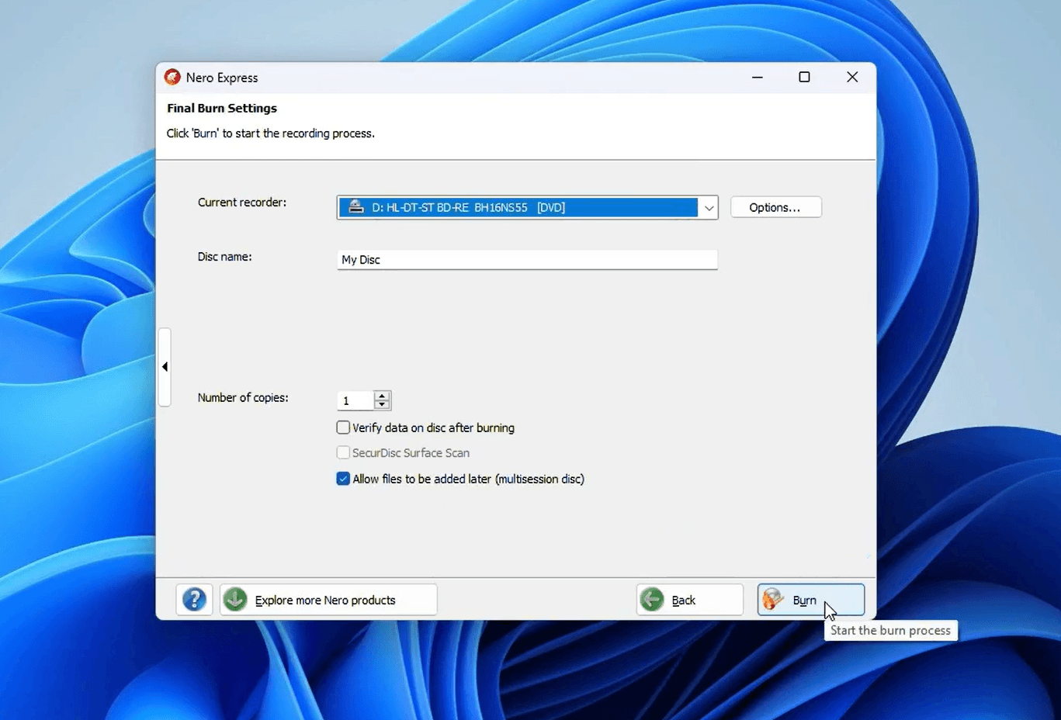Viewport: 1061px width, 720px height.
Task: Expand the Current recorder dropdown
Action: [x=708, y=208]
